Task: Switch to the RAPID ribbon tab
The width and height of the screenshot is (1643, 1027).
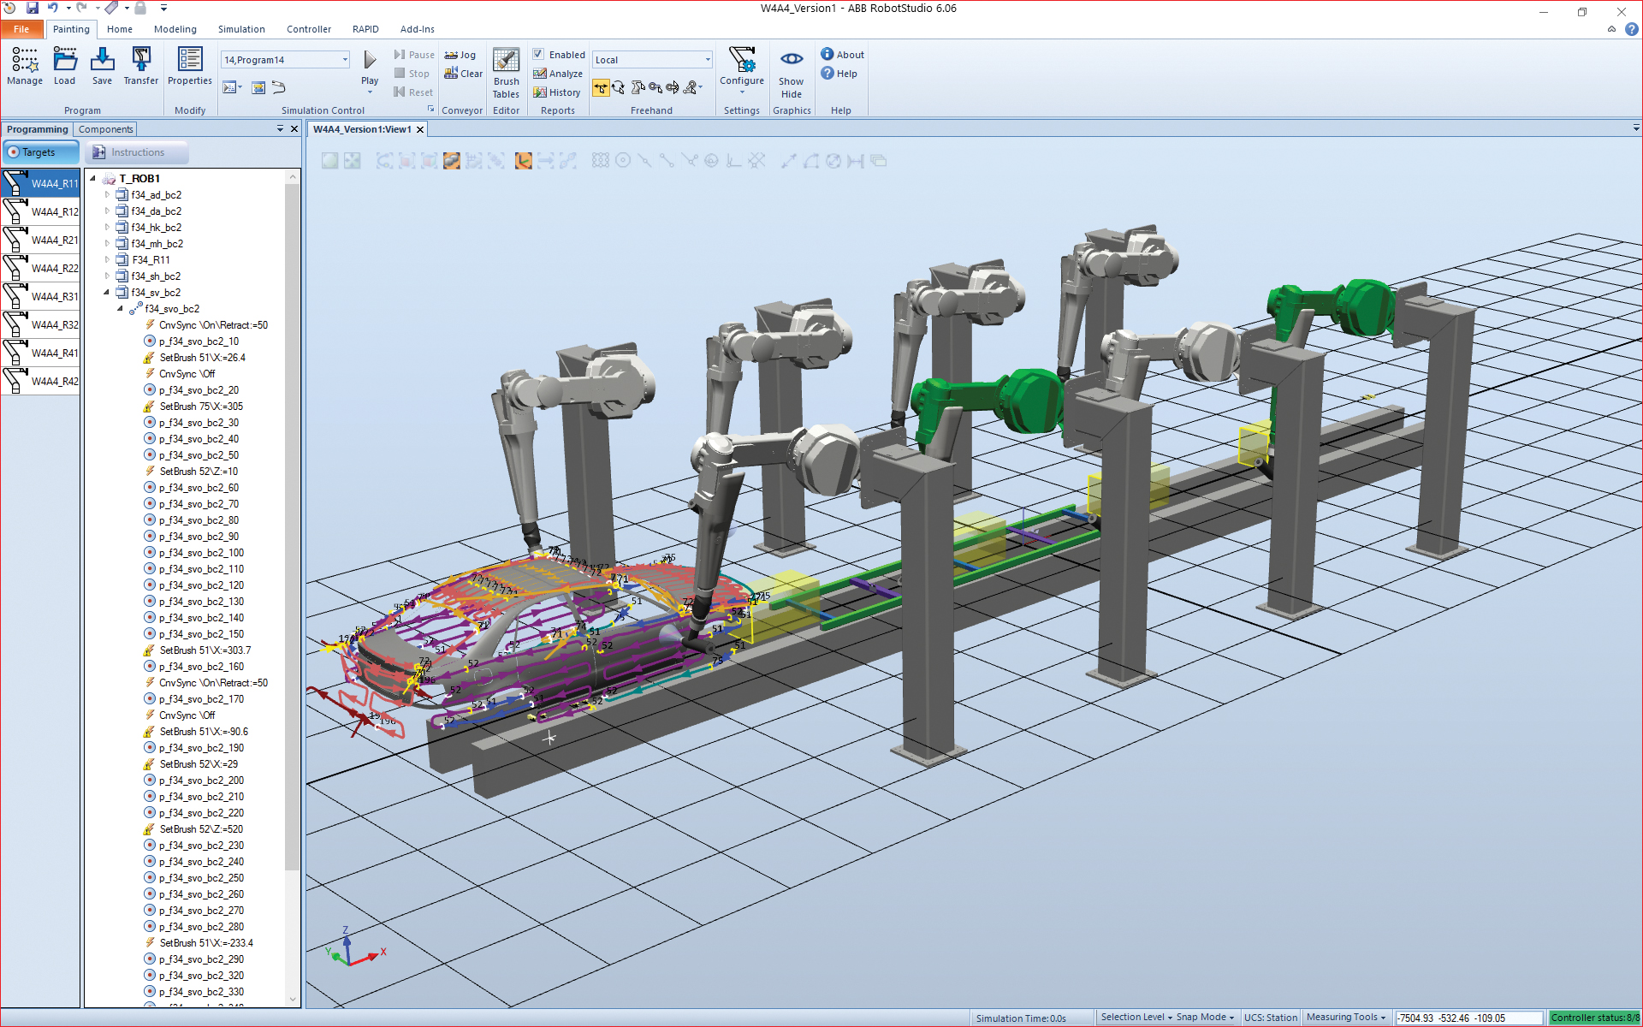Action: pyautogui.click(x=365, y=29)
